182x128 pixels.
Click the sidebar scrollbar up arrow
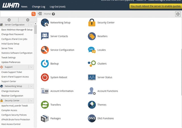[x=35, y=24]
